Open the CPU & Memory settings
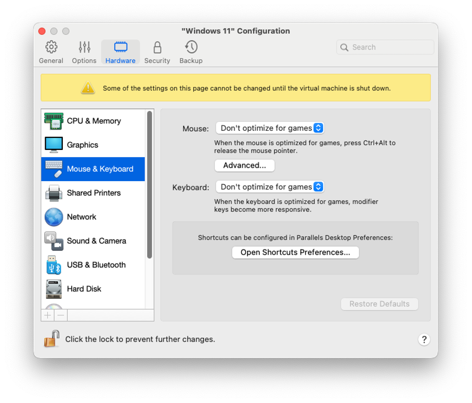The width and height of the screenshot is (472, 403). pyautogui.click(x=93, y=121)
